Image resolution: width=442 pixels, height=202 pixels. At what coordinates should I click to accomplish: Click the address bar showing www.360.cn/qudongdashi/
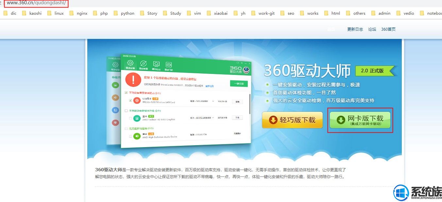pos(37,3)
